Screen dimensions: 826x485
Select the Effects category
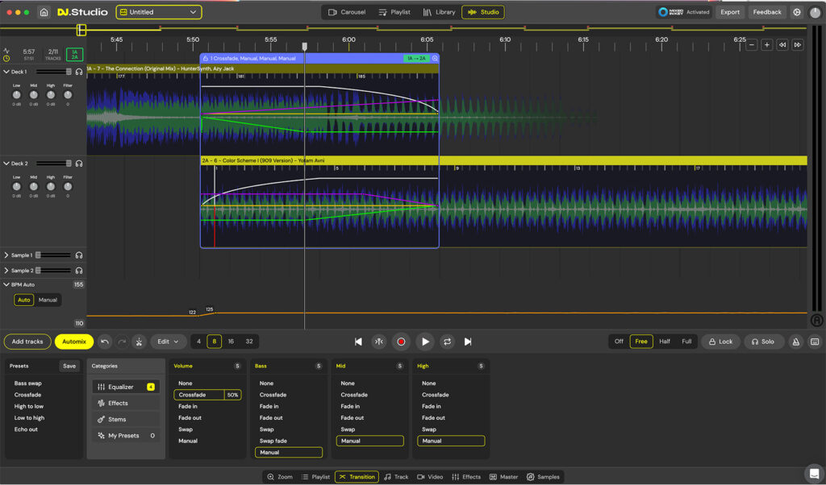point(126,404)
